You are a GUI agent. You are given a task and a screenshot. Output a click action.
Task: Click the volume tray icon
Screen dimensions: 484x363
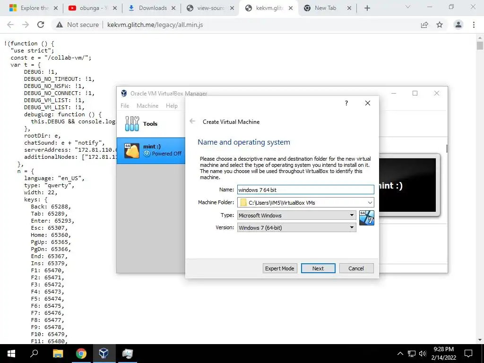coord(423,354)
